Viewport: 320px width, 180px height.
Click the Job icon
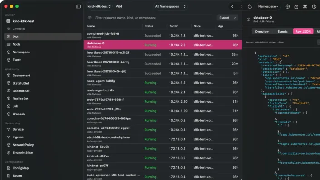[9, 106]
